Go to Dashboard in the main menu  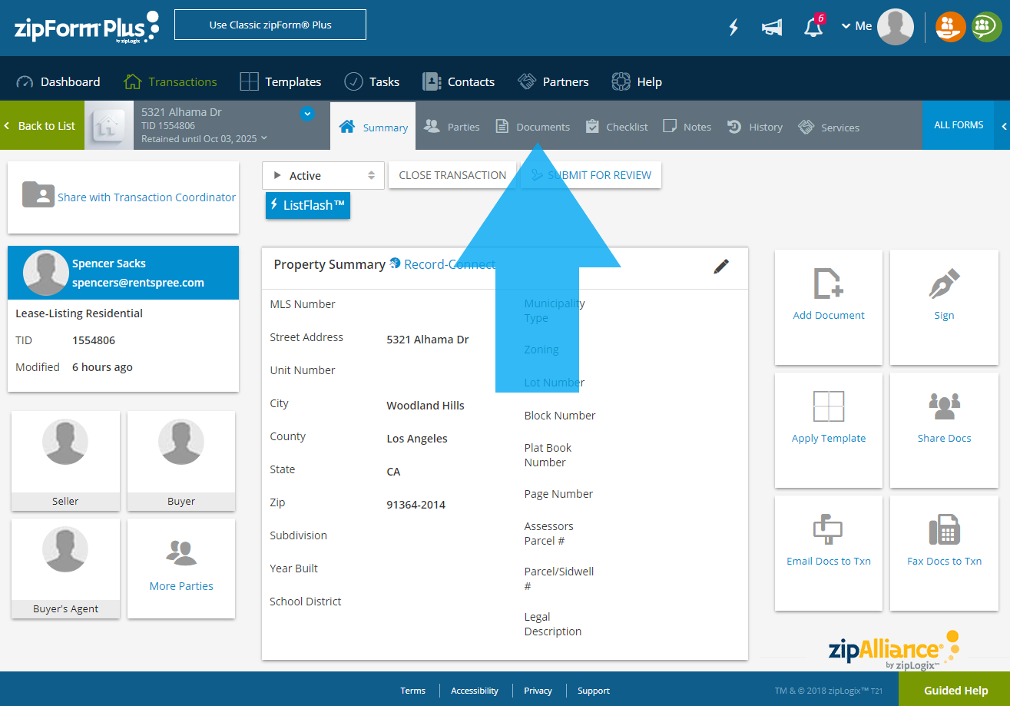[x=58, y=81]
